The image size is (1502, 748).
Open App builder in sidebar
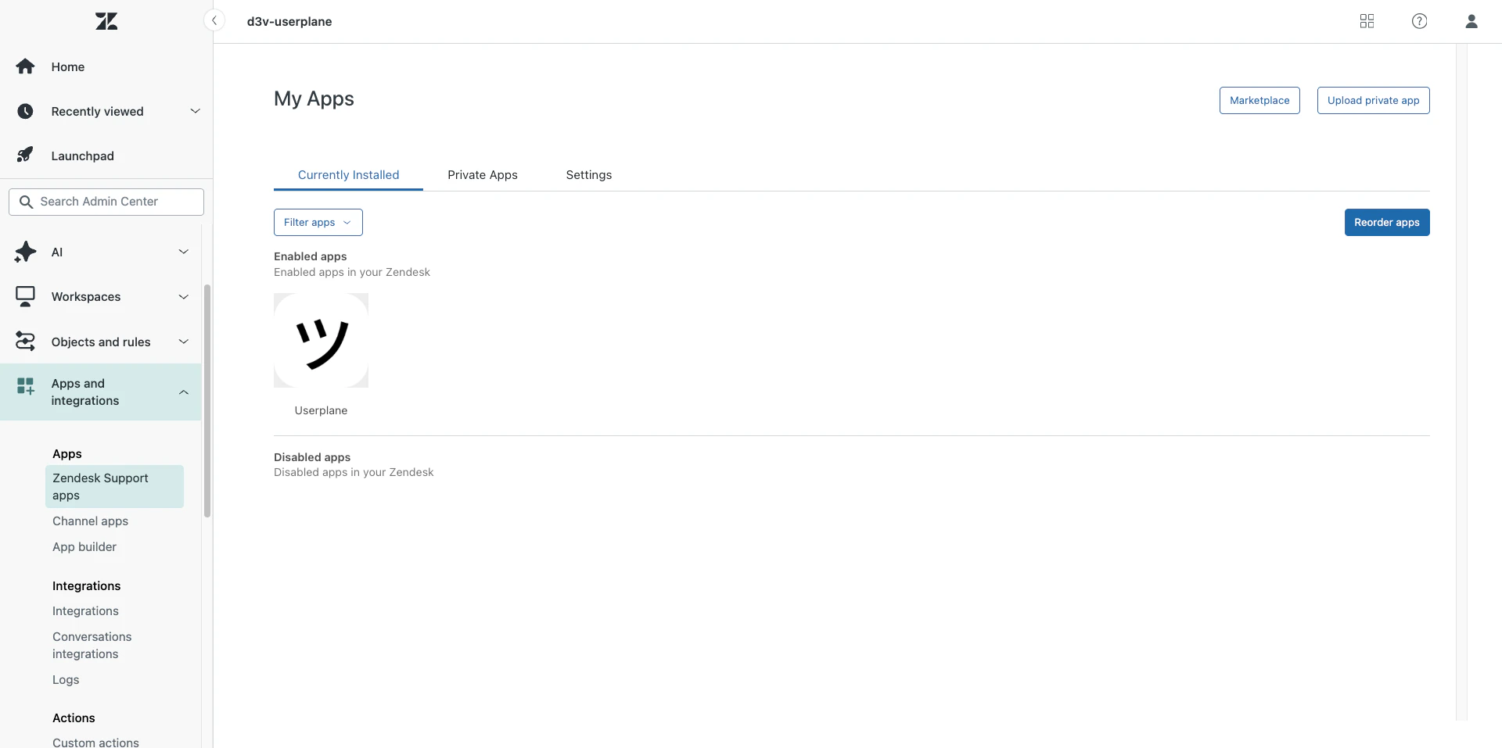point(84,547)
